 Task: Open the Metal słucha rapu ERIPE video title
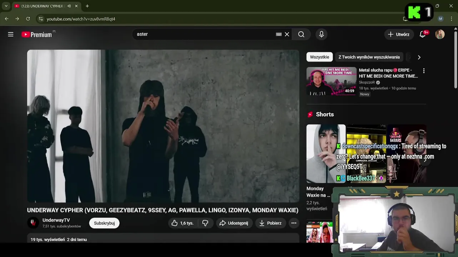(x=388, y=73)
